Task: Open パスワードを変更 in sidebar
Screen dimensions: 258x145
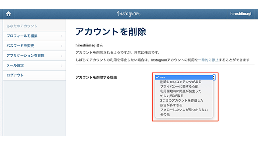Action: point(35,46)
